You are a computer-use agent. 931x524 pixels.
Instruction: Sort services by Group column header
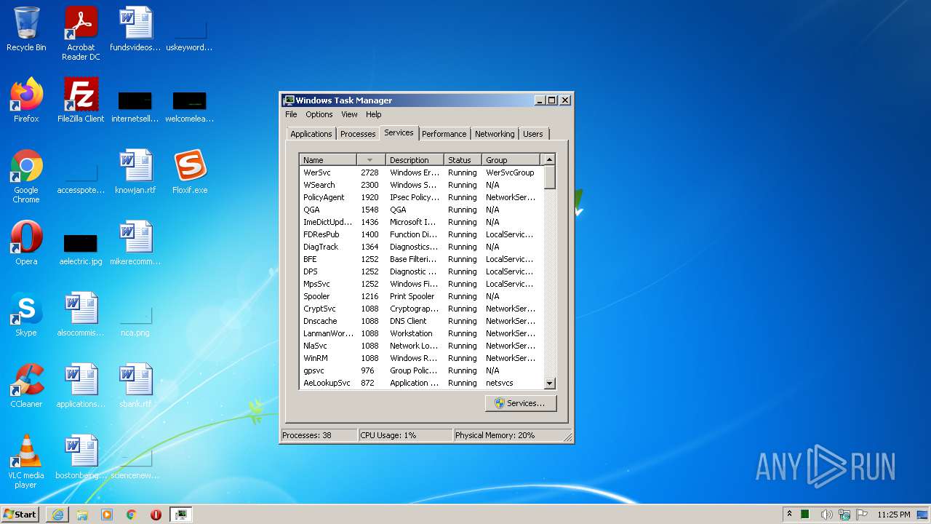(x=511, y=160)
